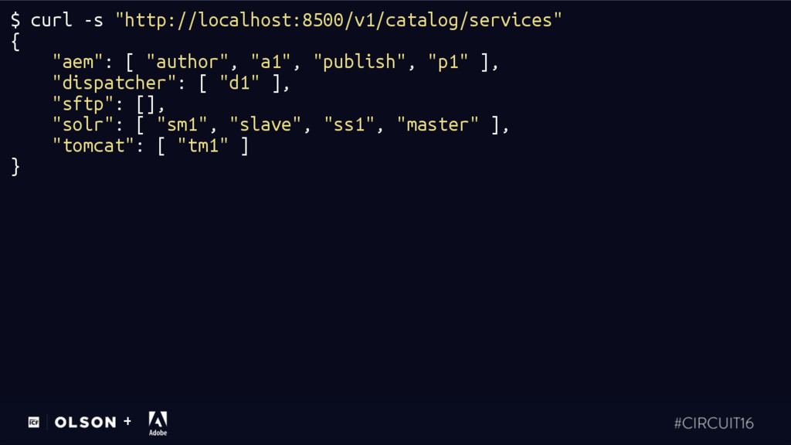Click the plus sign beside OLSON
This screenshot has height=445, width=791.
[127, 421]
